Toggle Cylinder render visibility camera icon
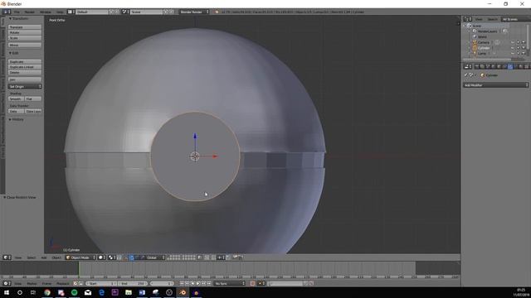This screenshot has width=531, height=298. 524,48
